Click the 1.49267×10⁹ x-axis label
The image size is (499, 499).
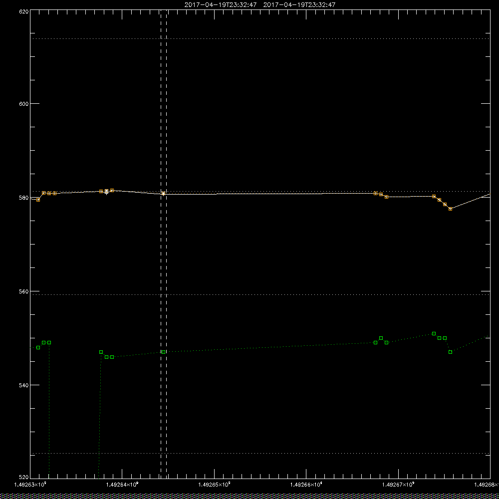398,485
